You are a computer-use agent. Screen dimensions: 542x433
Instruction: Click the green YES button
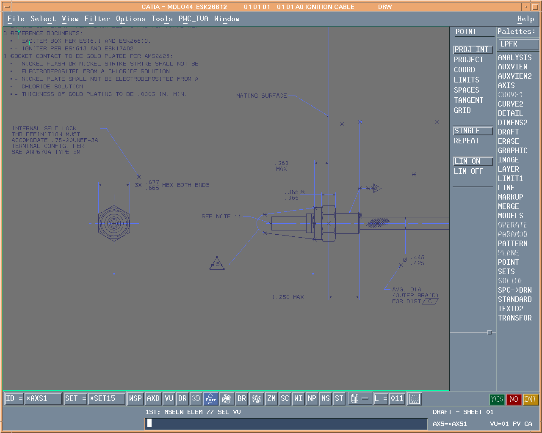(497, 399)
